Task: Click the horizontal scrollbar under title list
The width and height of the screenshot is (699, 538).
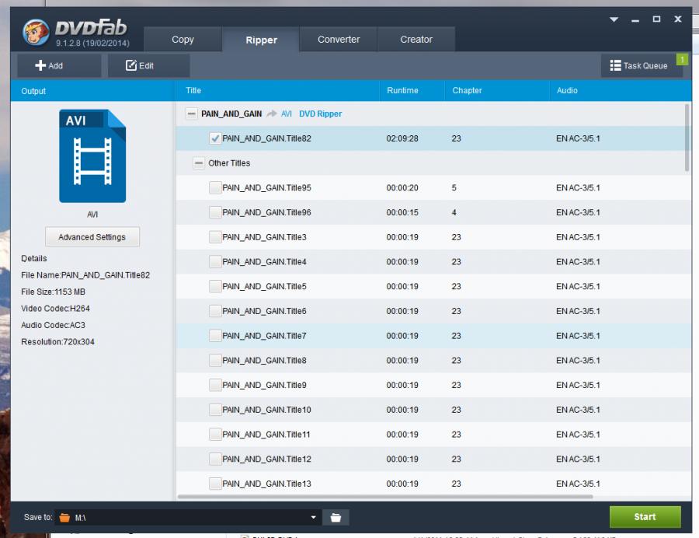Action: (x=384, y=497)
